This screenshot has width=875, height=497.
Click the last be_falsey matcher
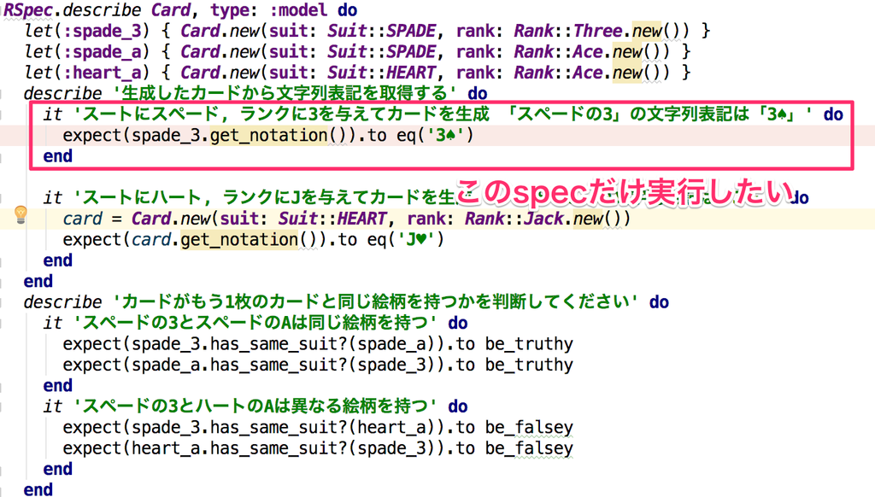[528, 448]
